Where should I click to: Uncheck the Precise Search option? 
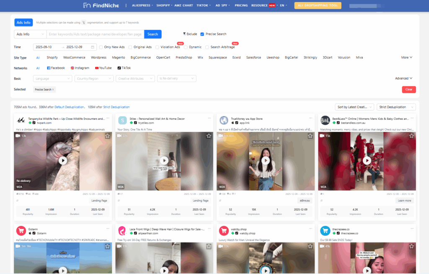tap(202, 34)
